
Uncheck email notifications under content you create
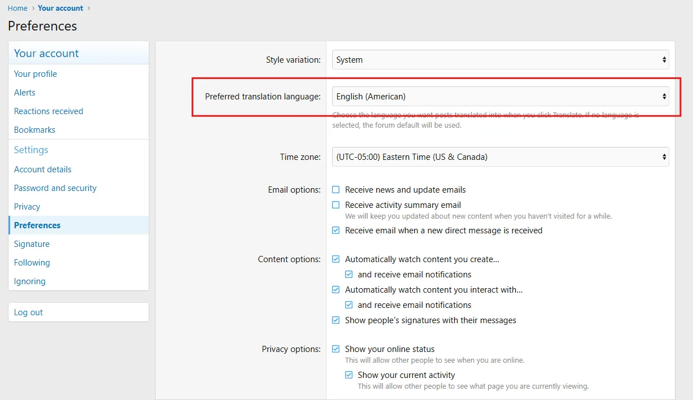[x=348, y=275]
